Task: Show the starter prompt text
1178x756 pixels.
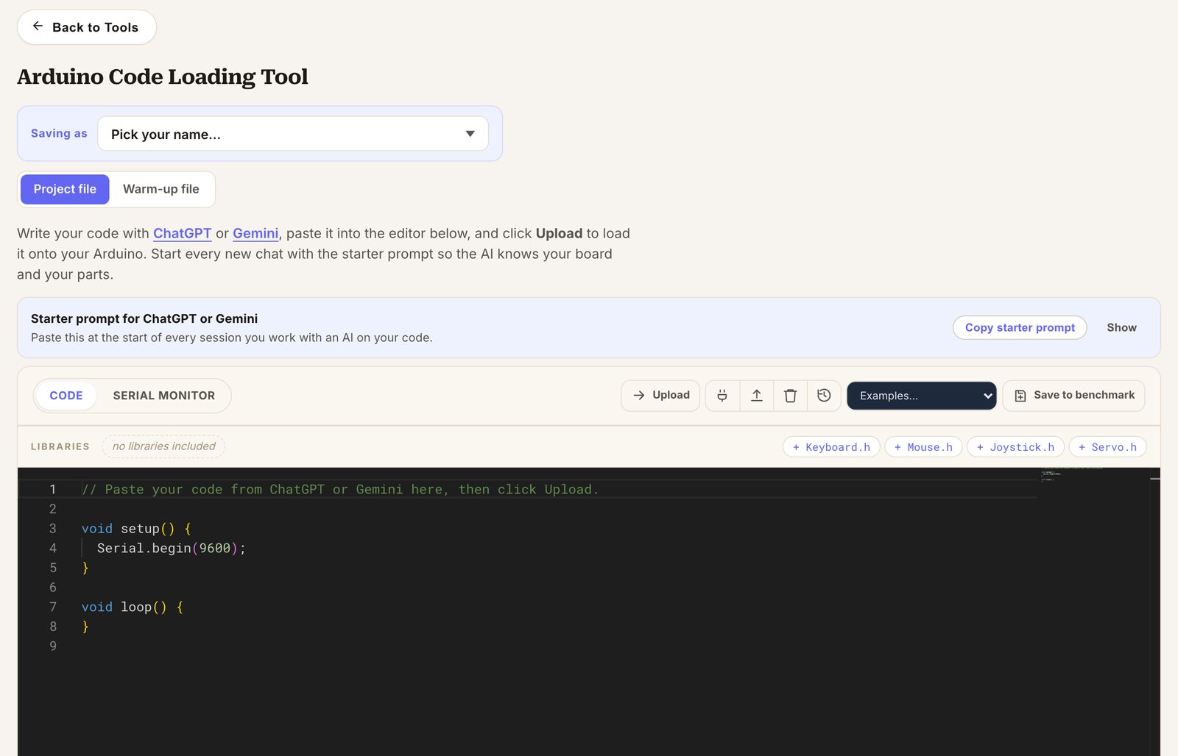Action: [1121, 328]
